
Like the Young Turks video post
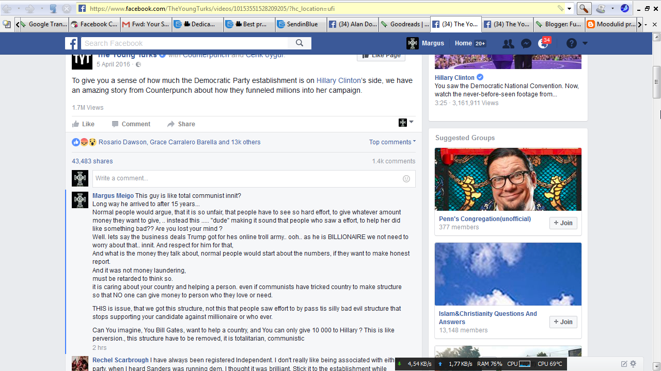tap(84, 124)
